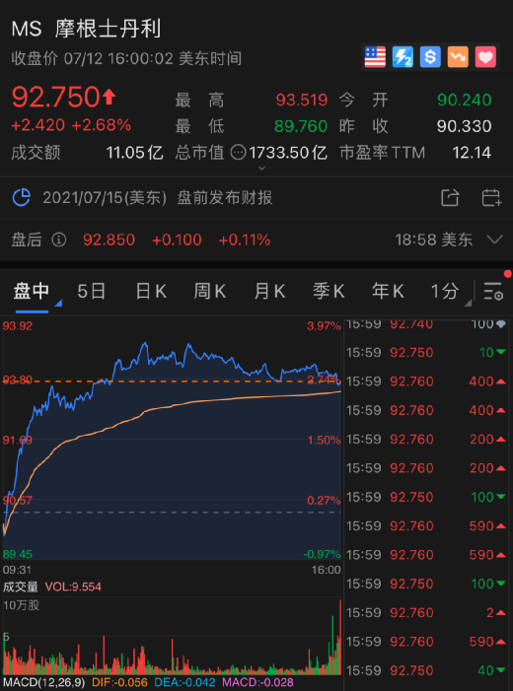Viewport: 513px width, 691px height.
Task: Tap the 成交量 VOL:9.554 label
Action: (52, 587)
